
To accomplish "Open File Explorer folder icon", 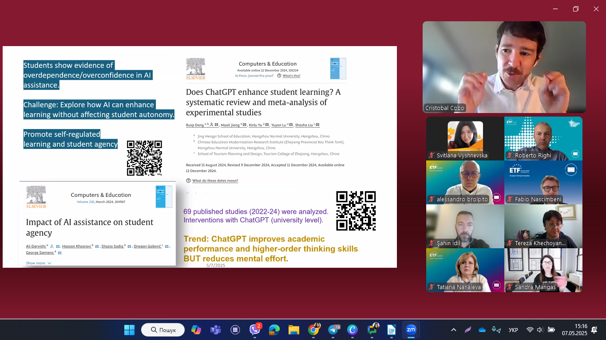I will 294,330.
